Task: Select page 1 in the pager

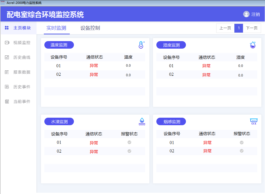Action: (x=239, y=28)
